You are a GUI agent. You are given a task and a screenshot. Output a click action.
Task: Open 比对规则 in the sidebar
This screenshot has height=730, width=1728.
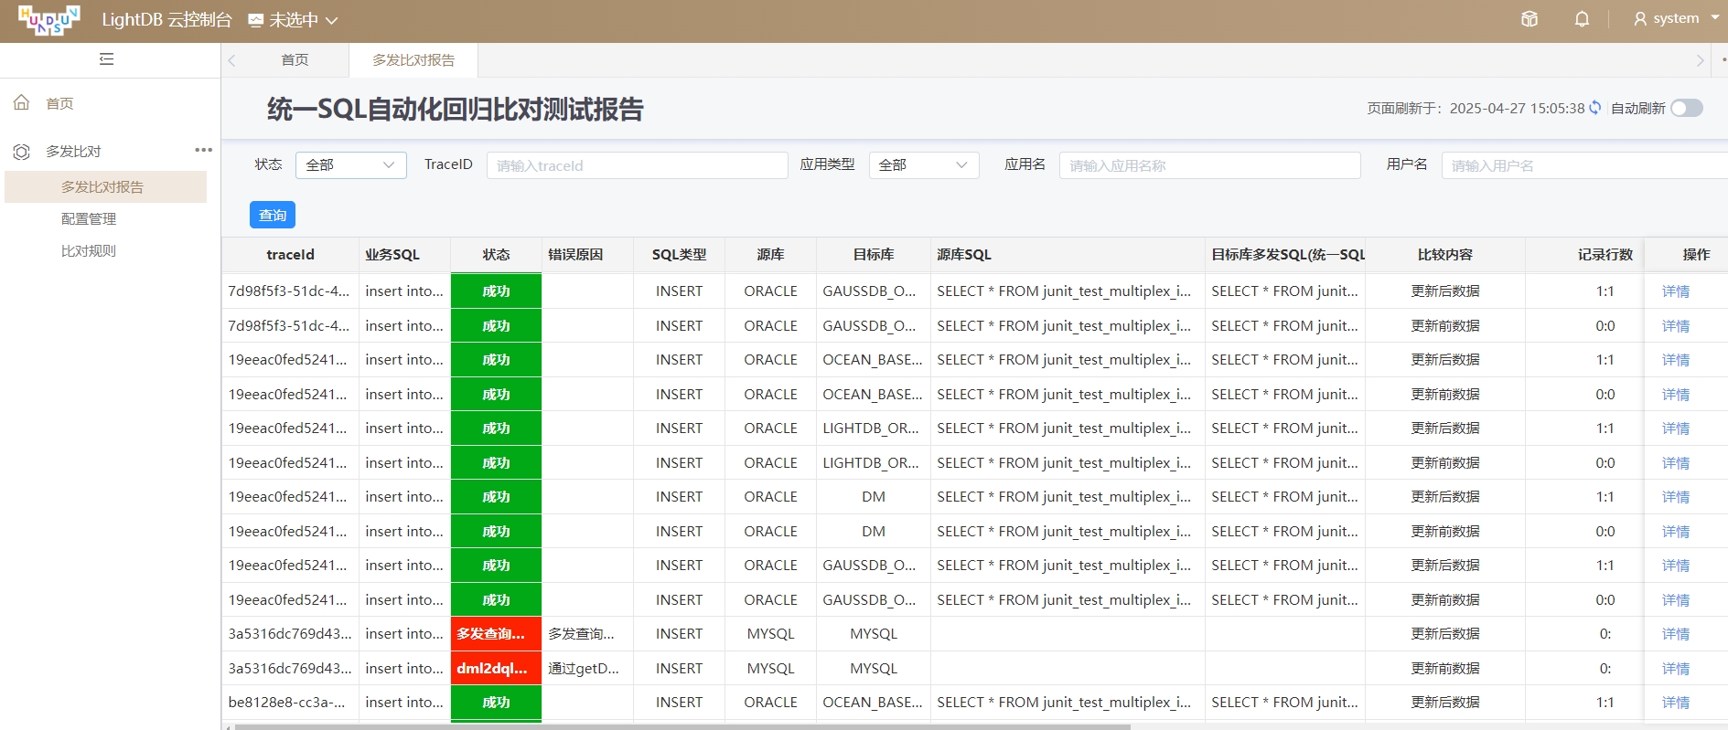click(89, 251)
